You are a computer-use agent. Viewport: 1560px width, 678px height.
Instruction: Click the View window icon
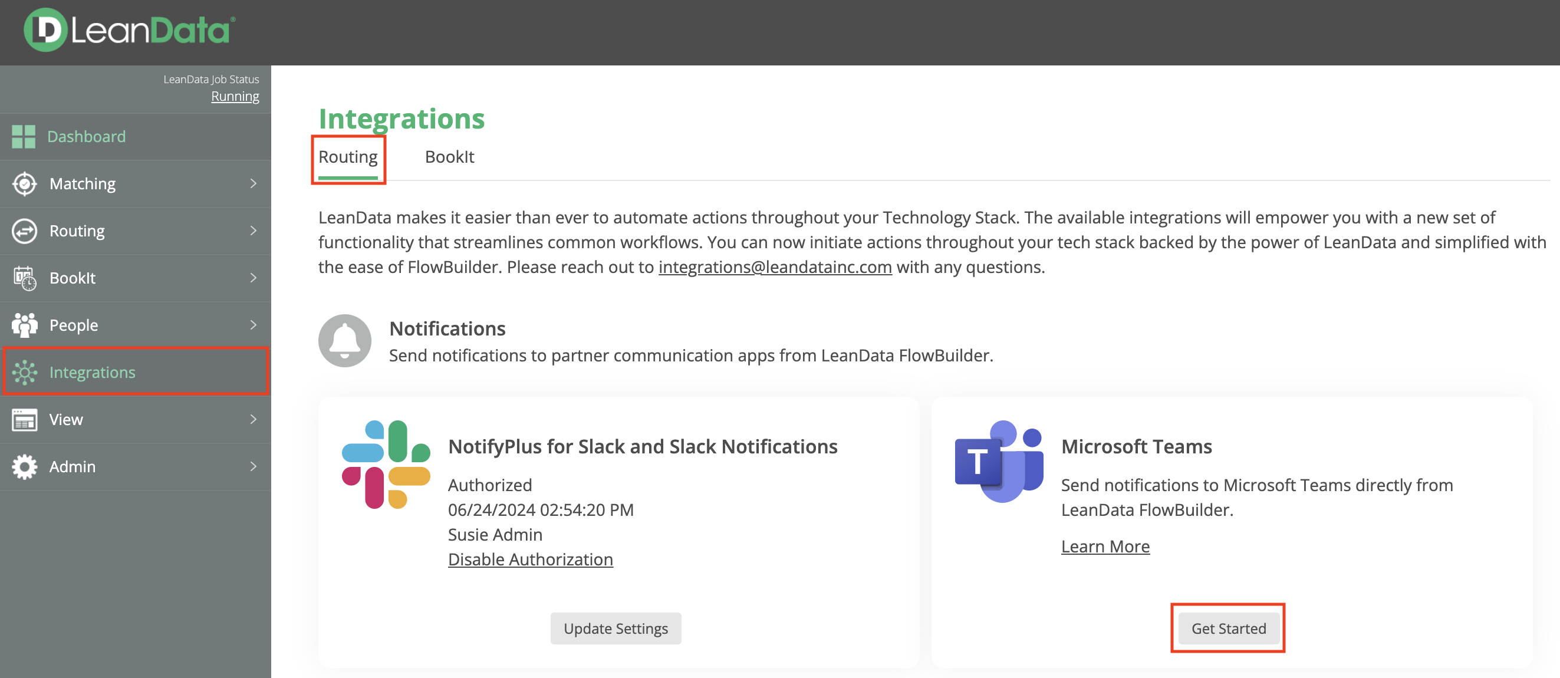[24, 420]
